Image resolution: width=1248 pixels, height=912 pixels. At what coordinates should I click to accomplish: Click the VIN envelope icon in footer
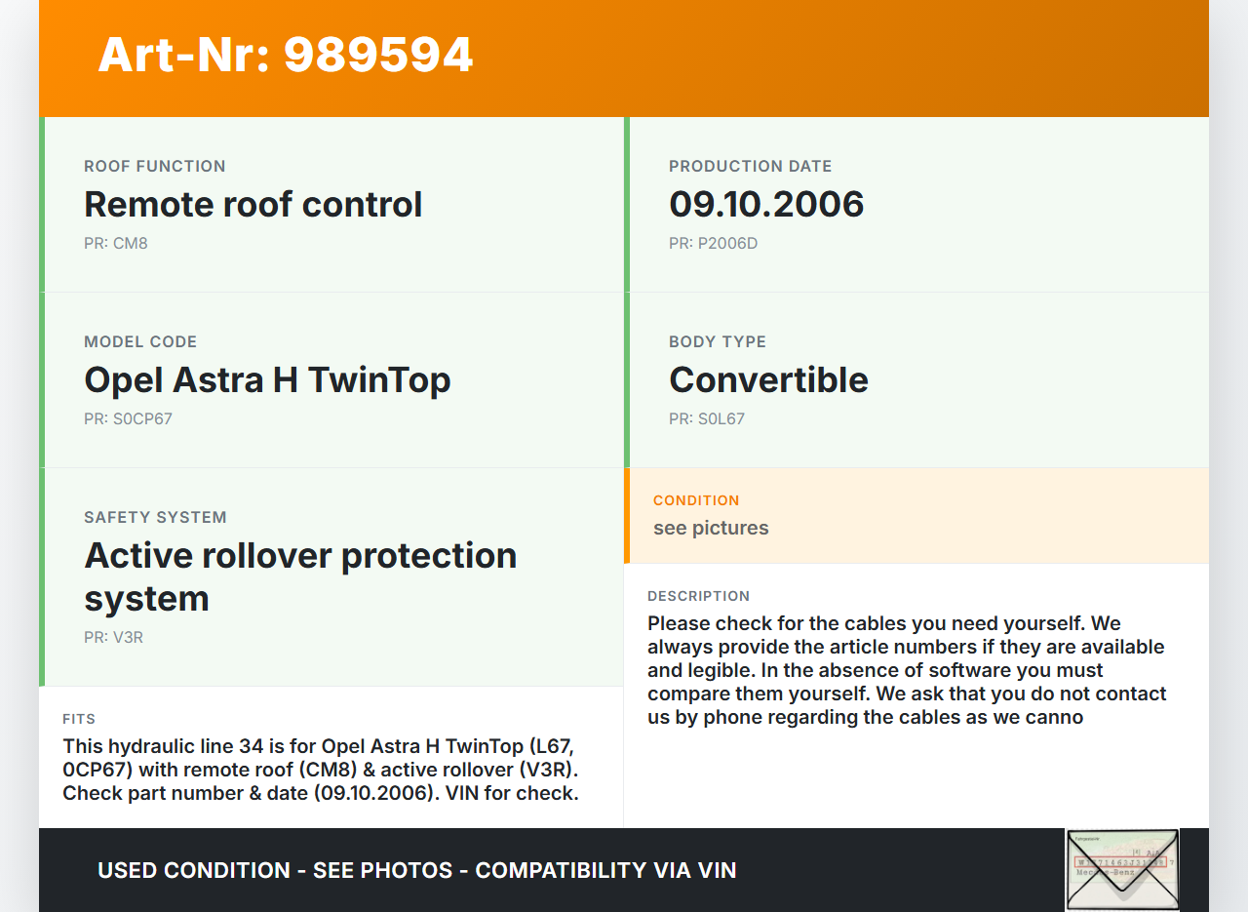[1122, 869]
